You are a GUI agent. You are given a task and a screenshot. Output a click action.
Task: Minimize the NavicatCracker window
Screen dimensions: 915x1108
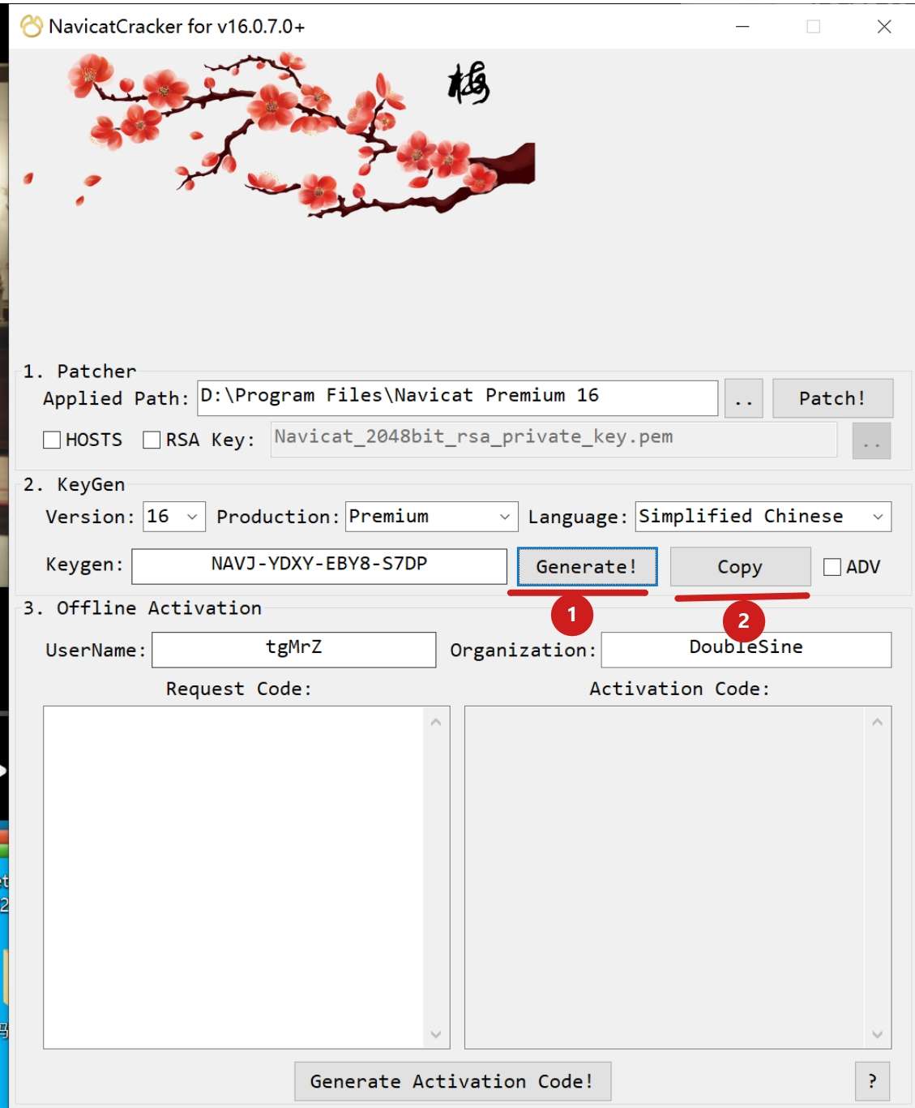pyautogui.click(x=742, y=27)
